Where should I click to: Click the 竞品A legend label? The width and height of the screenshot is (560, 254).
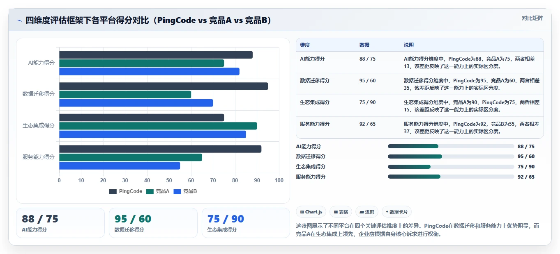(163, 191)
